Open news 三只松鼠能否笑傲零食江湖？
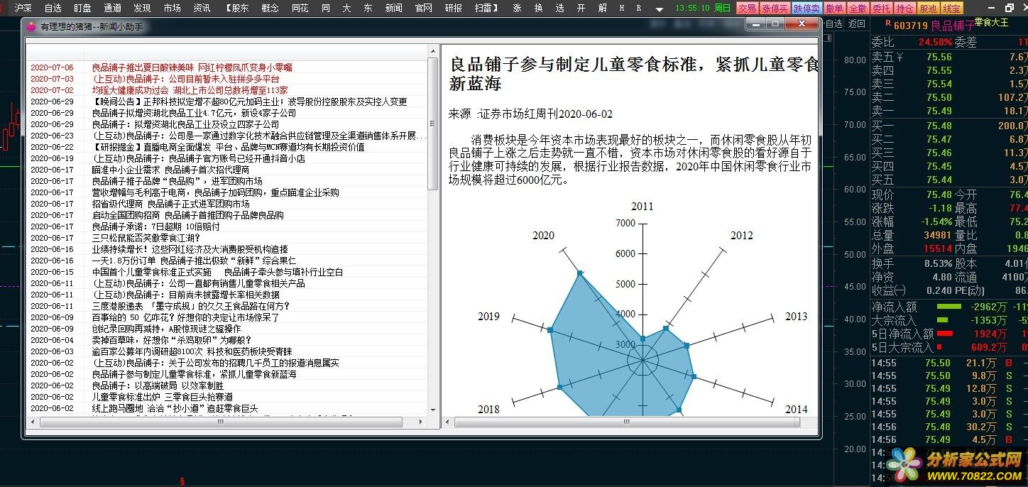This screenshot has width=1028, height=487. point(146,238)
